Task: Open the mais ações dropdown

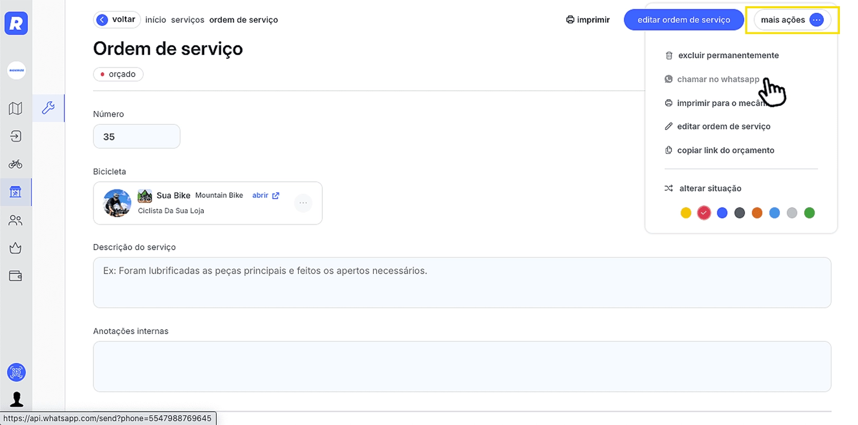Action: click(x=792, y=20)
